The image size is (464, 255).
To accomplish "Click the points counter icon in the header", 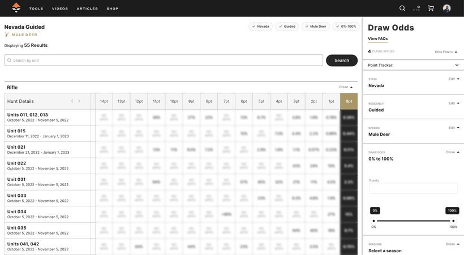I will [416, 8].
